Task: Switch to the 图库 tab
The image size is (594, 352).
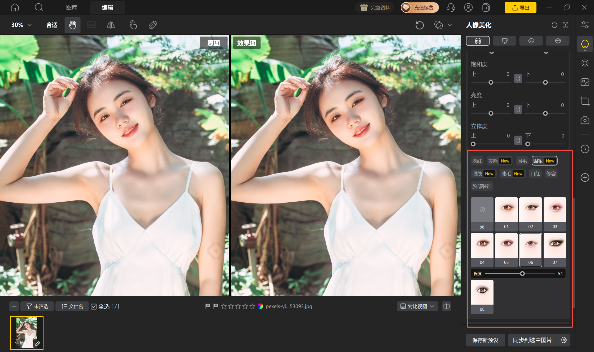Action: tap(72, 7)
